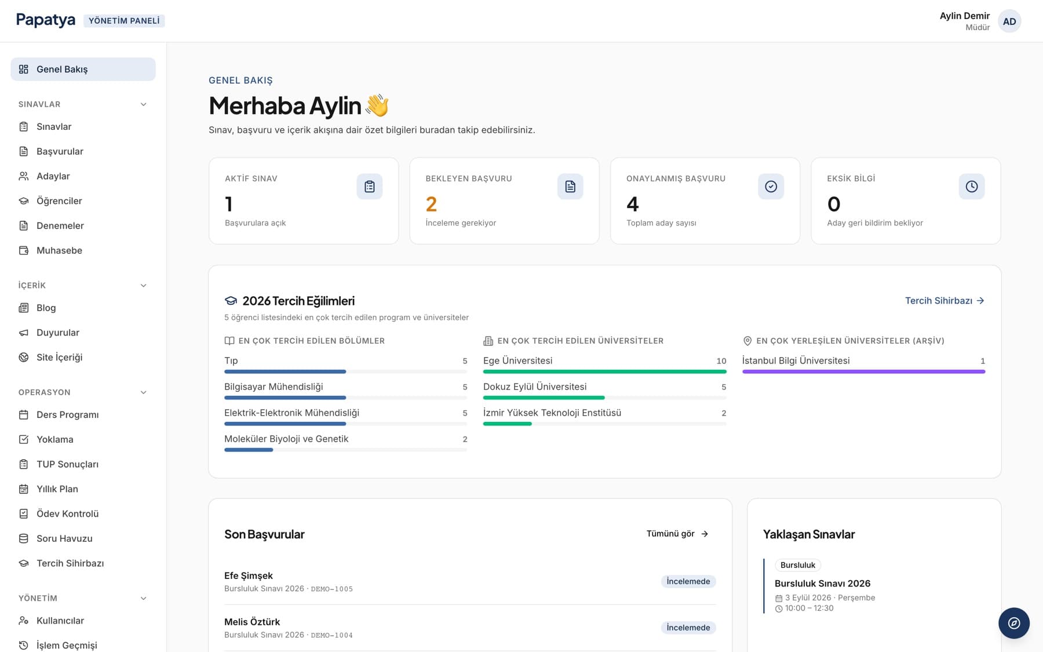Click the Onaylanmış Başvuru check-circle icon
The height and width of the screenshot is (652, 1043).
(771, 187)
